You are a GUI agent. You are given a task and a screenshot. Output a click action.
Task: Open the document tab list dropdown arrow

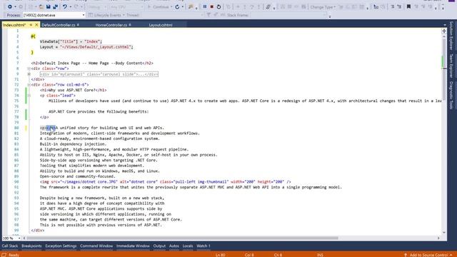coord(444,25)
